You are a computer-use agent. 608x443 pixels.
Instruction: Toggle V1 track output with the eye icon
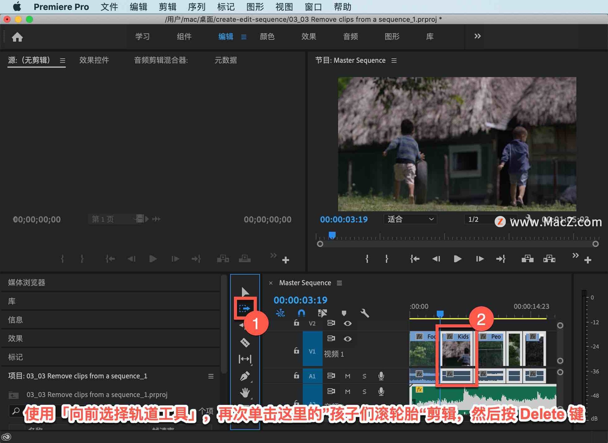pos(348,339)
